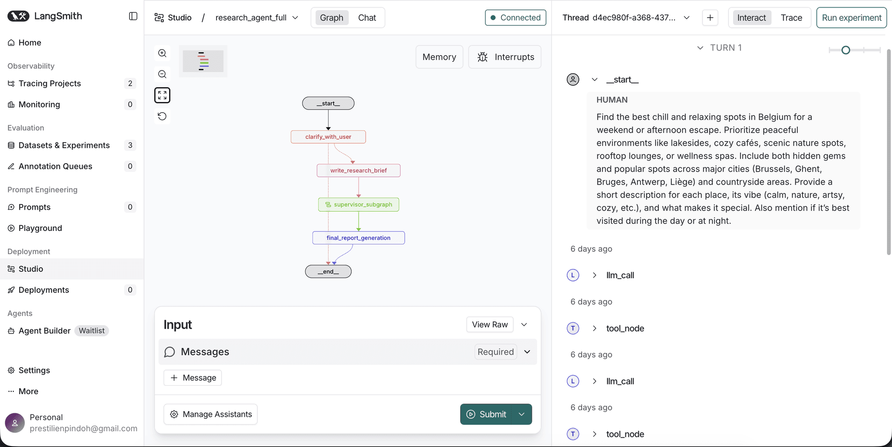Select the zoom-out tool on the graph canvas
892x447 pixels.
[x=162, y=74]
